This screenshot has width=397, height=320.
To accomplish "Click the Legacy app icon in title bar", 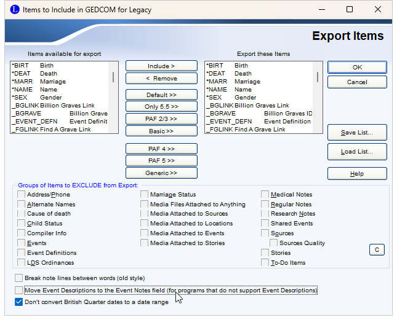I will click(x=15, y=10).
